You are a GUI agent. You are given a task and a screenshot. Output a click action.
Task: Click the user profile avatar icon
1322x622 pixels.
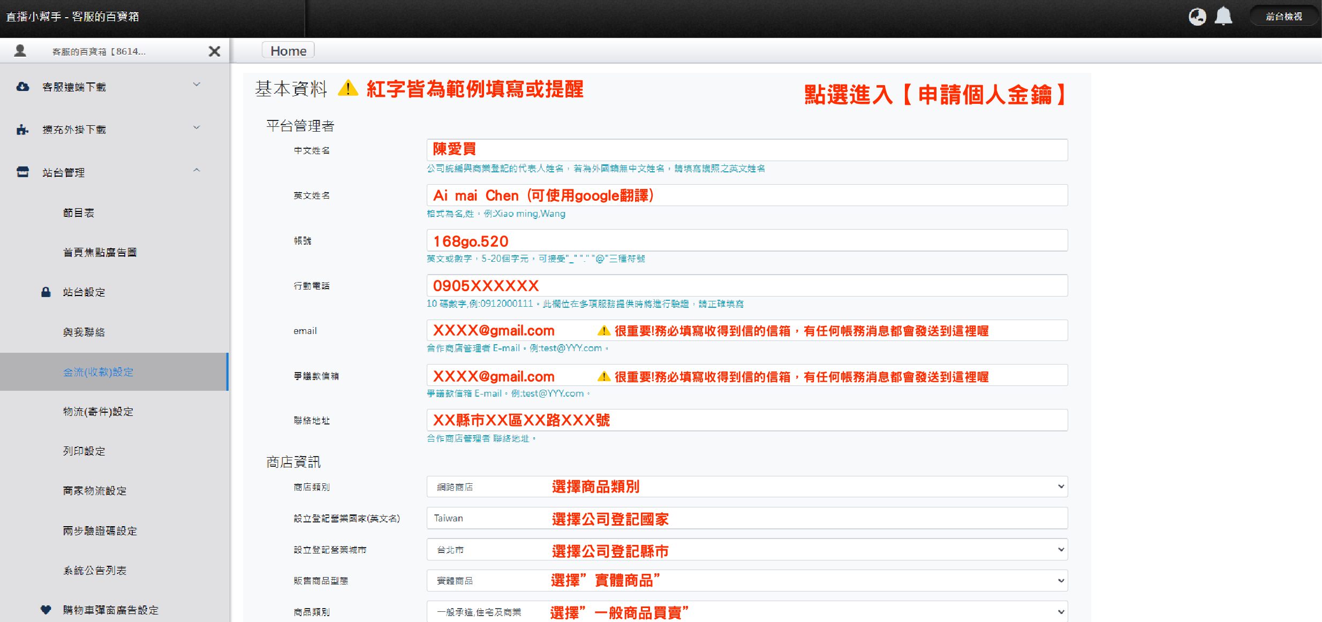click(x=20, y=51)
